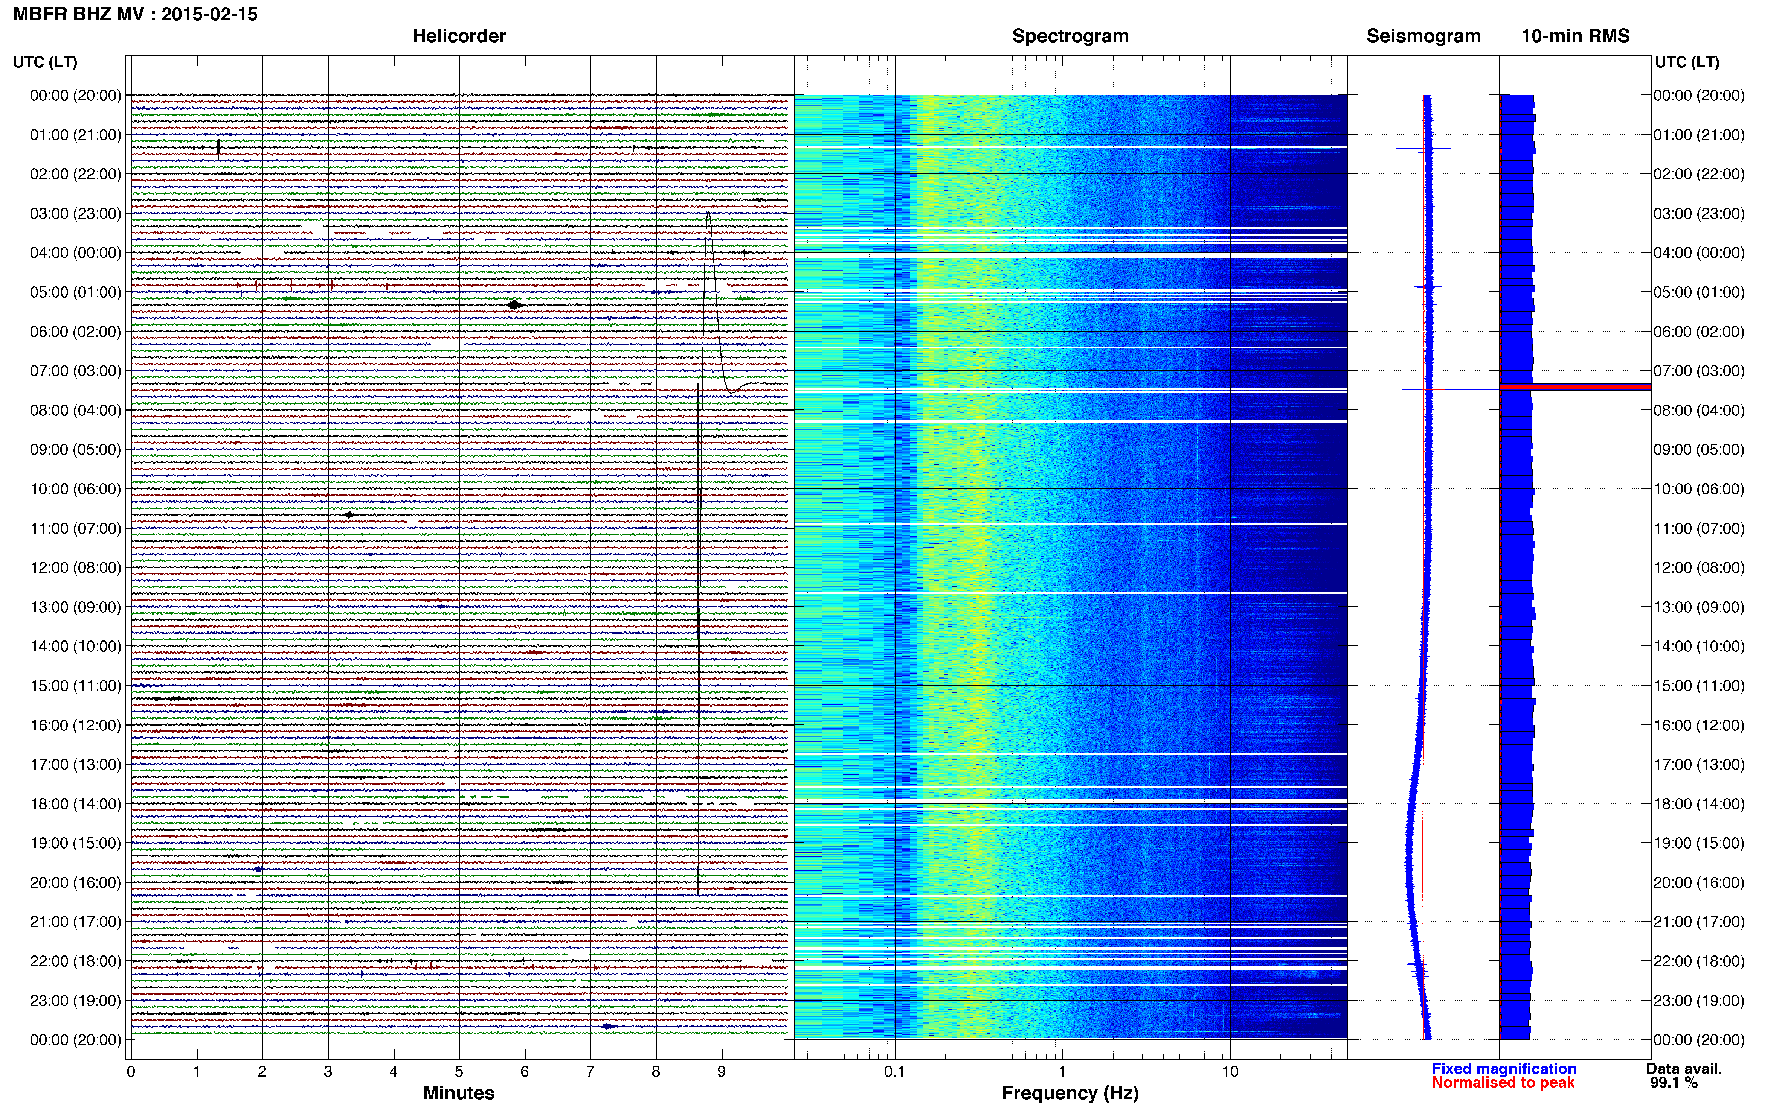Click the right '20:00 (16:00)' time label
1785x1115 pixels.
click(x=1699, y=882)
